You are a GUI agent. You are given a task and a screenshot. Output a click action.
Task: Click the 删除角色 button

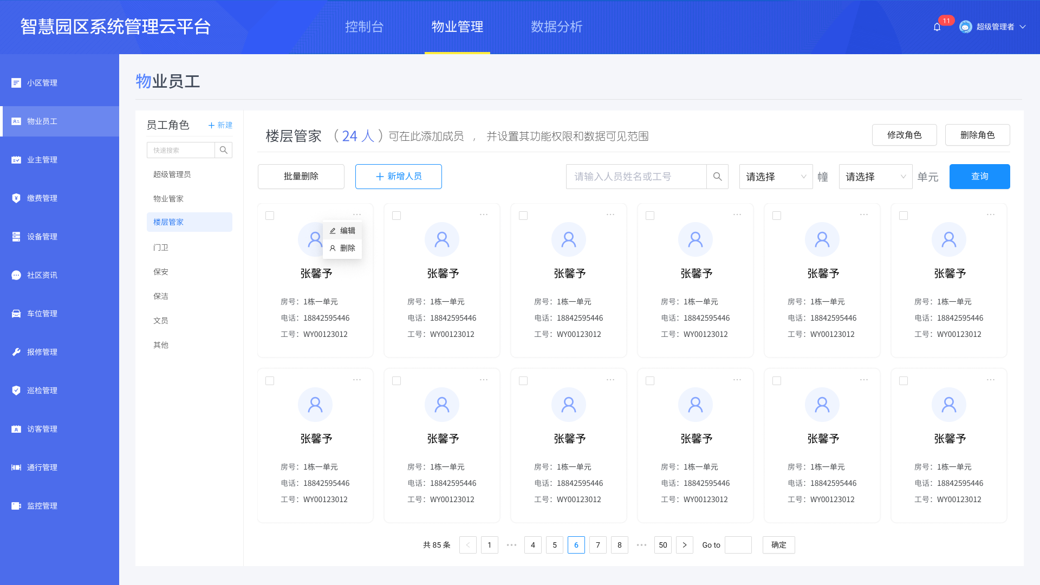977,135
